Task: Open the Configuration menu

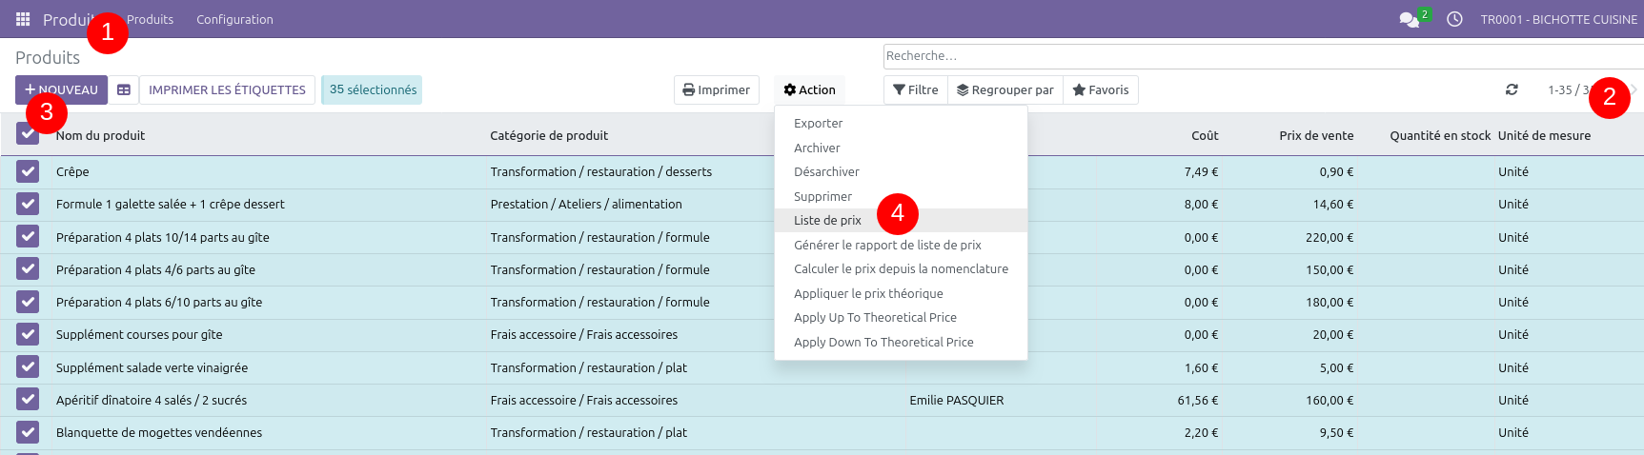Action: coord(234,19)
